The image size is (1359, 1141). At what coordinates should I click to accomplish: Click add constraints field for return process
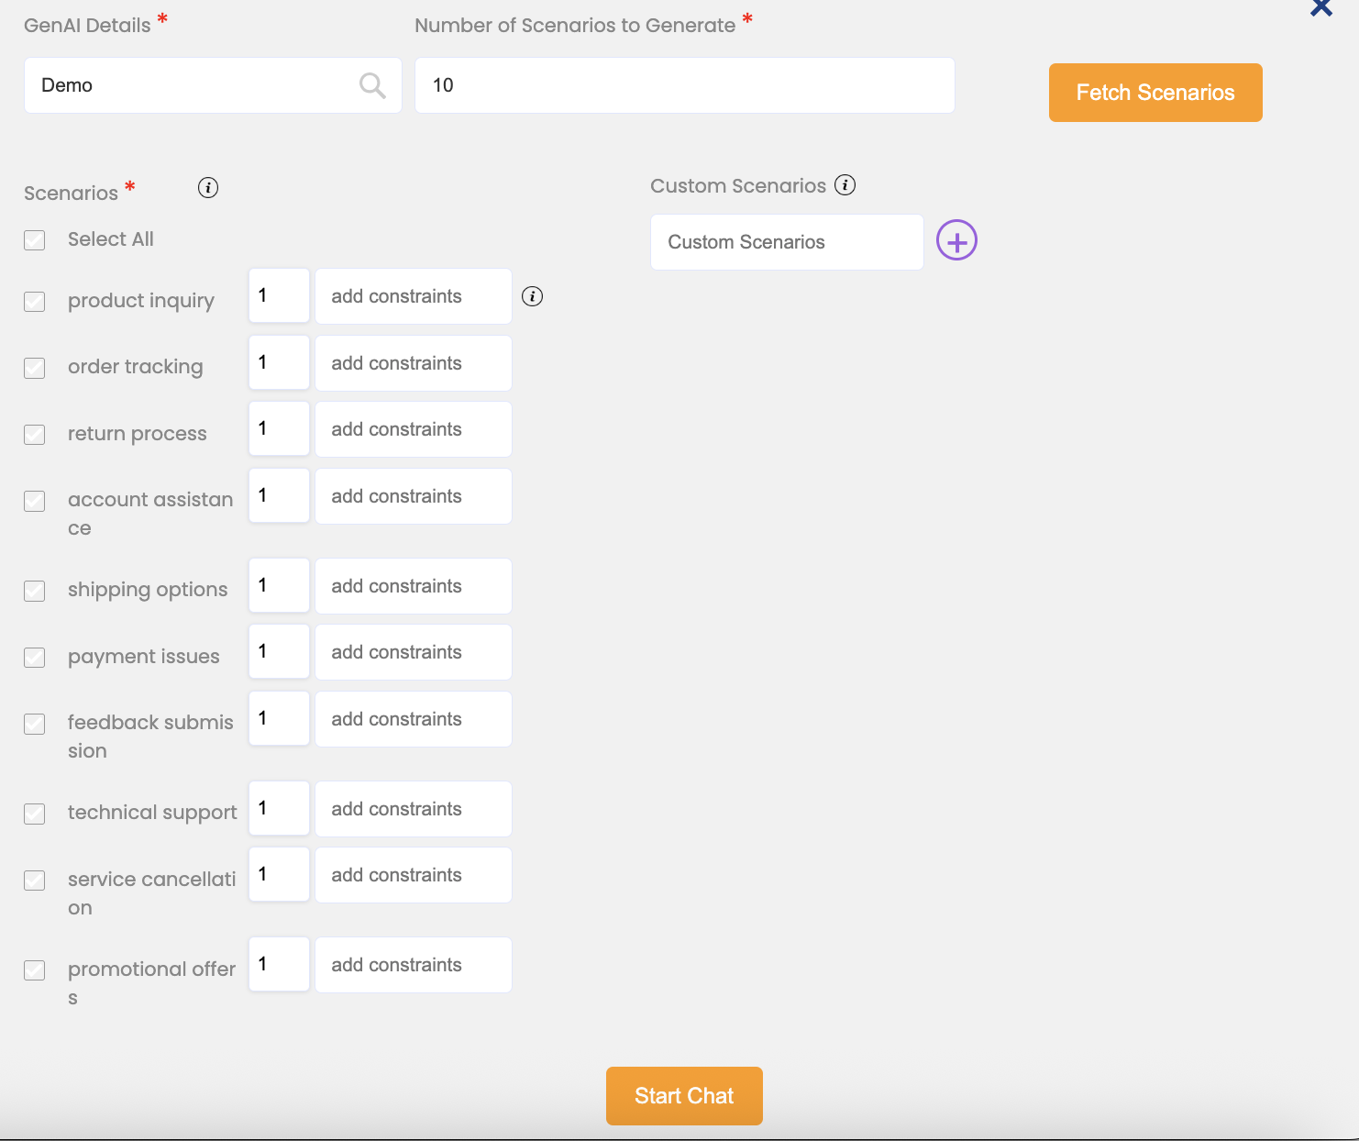pos(413,429)
